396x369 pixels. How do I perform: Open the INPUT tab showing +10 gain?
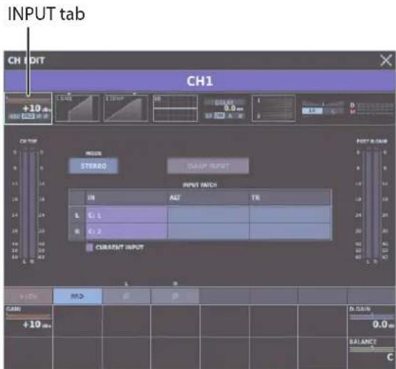coord(28,108)
